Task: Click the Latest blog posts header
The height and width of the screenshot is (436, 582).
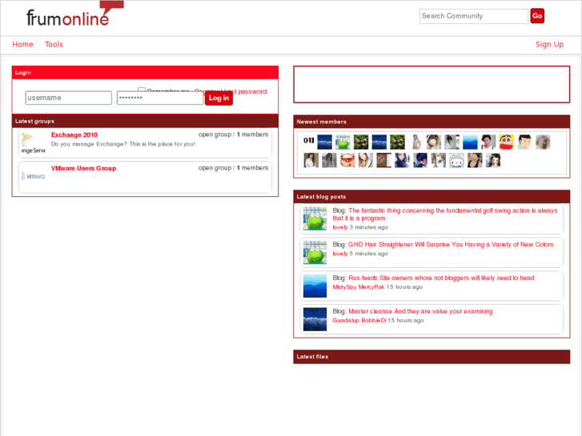Action: [431, 197]
